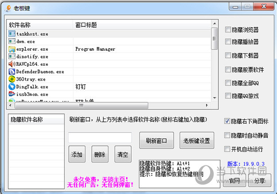Click the 刷新窗口 button

pos(157,140)
